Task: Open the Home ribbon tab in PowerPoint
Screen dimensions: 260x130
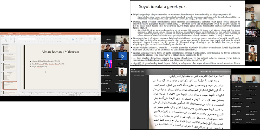Action: pyautogui.click(x=3, y=36)
